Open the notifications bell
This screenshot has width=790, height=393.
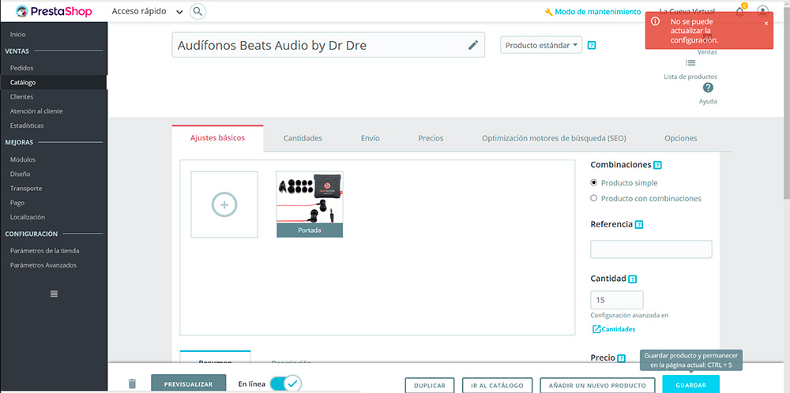739,12
